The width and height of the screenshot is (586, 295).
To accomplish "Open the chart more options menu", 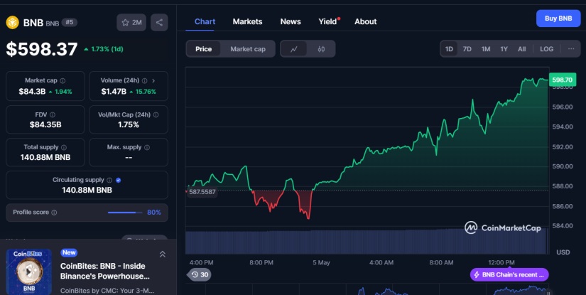I will click(570, 49).
